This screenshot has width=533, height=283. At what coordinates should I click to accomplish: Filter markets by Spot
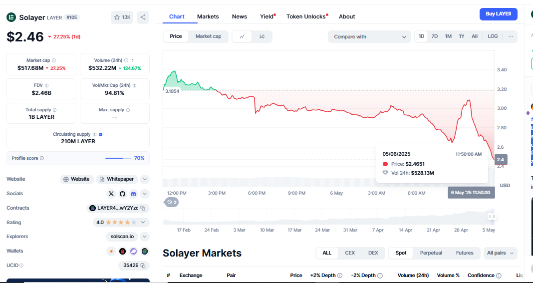click(400, 253)
